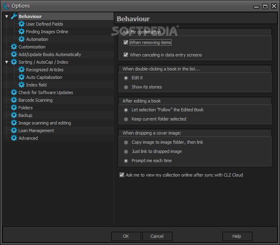Click the Options window app logo icon

click(x=6, y=6)
